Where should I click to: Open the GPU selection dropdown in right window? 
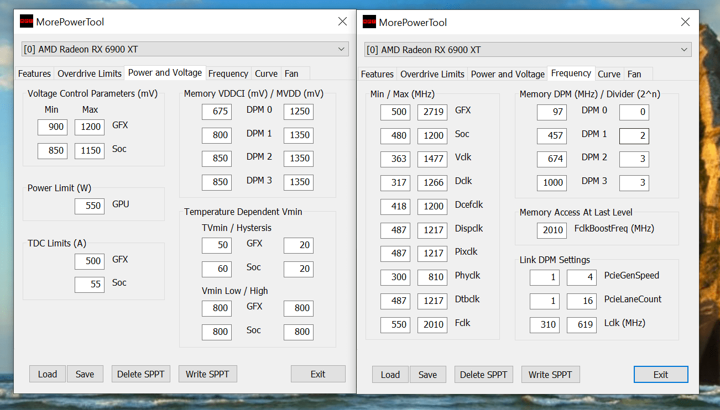(528, 50)
